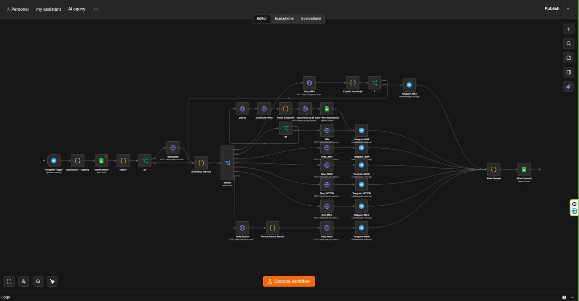Open the Evaluations tab

point(311,19)
